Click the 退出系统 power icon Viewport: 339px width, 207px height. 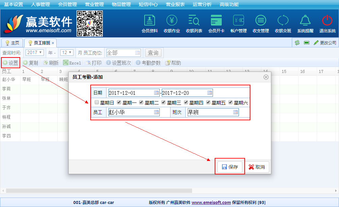[x=327, y=21]
